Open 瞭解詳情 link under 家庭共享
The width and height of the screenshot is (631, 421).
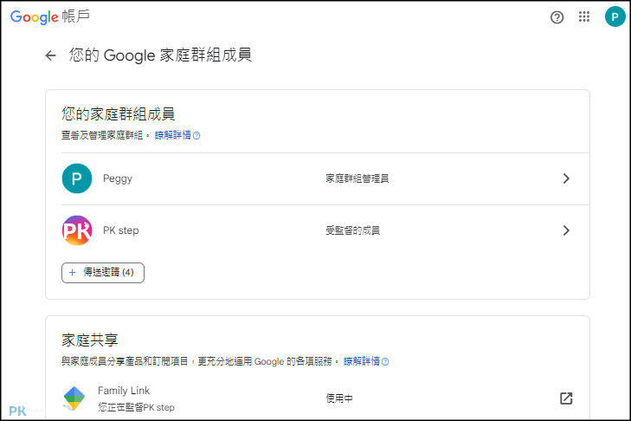coord(366,361)
